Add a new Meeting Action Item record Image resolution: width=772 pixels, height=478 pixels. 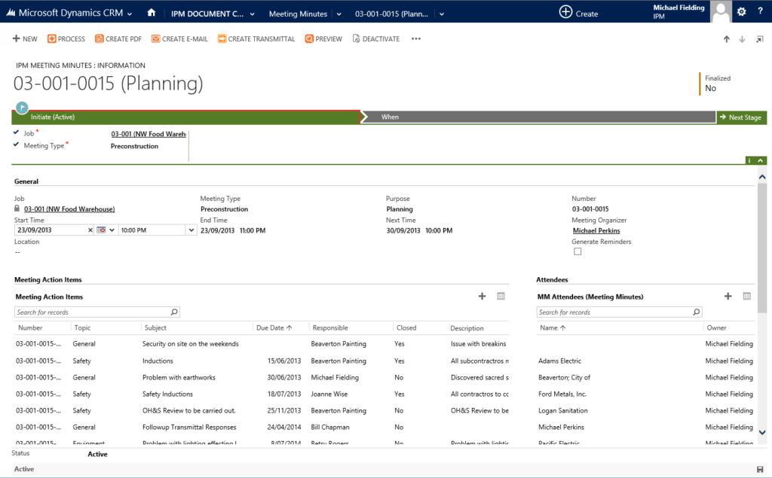click(x=482, y=296)
